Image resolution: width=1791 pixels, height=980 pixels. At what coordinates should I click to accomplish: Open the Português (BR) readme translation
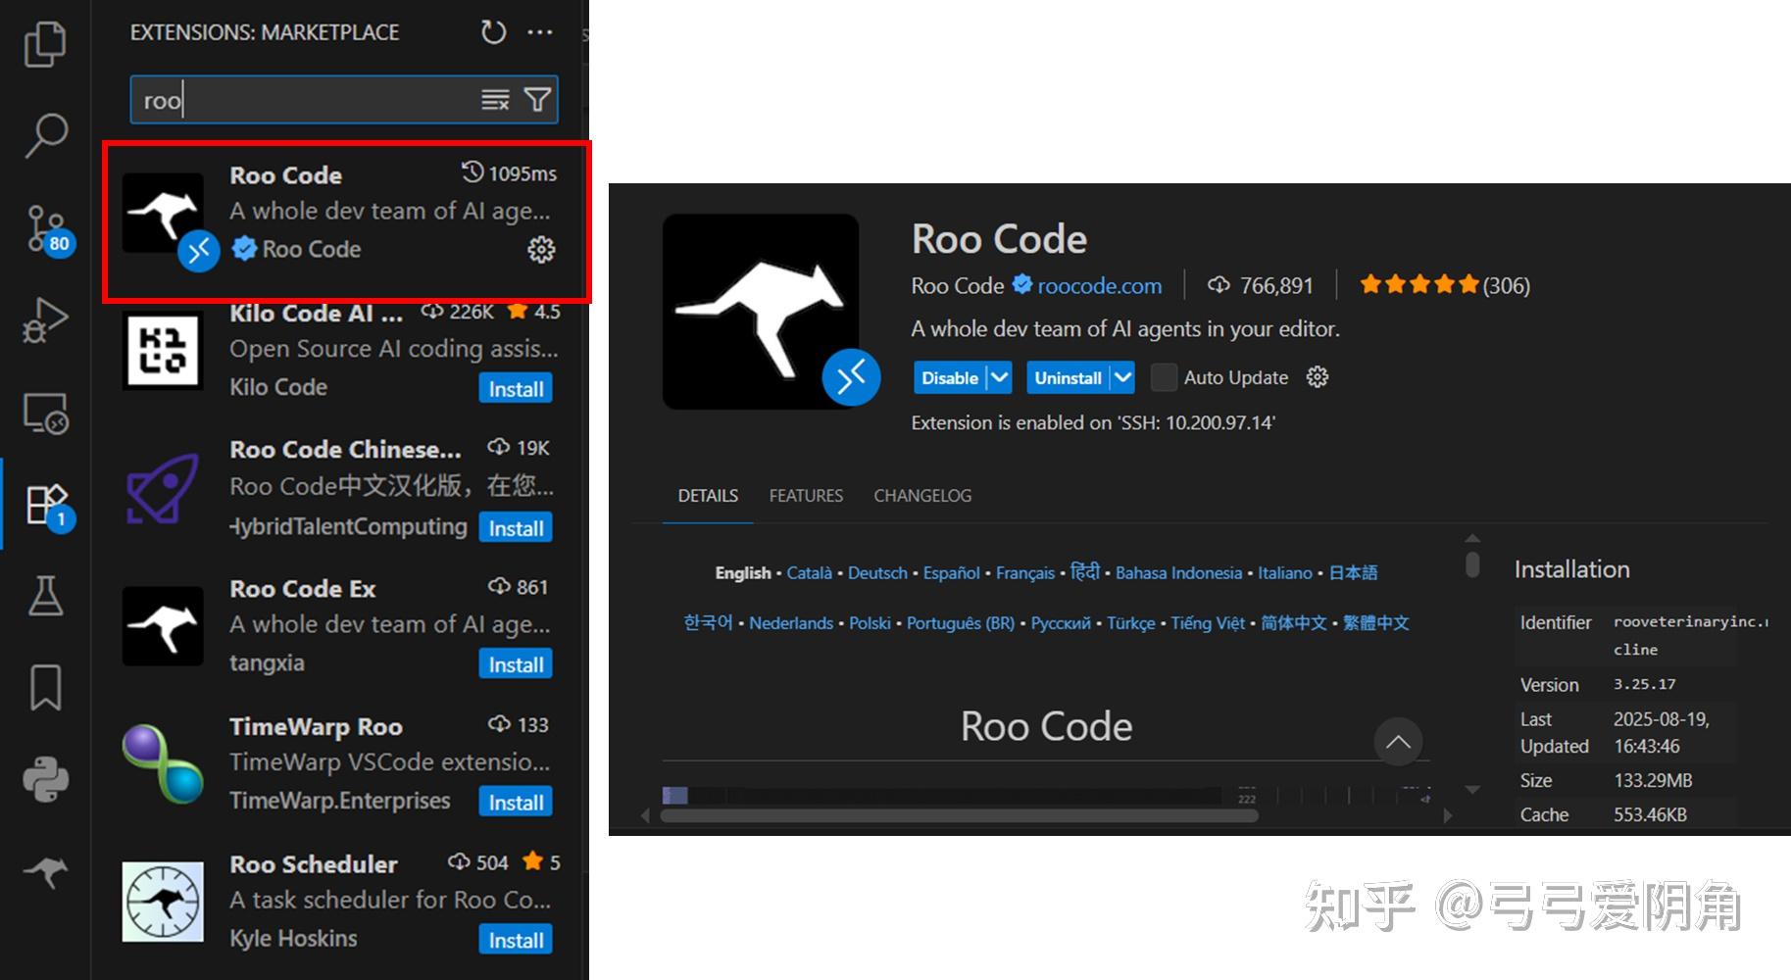click(961, 623)
